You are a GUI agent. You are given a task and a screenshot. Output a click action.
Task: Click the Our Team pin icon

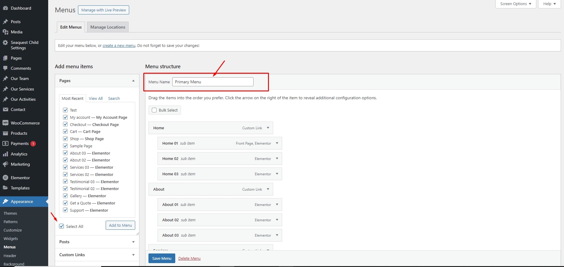coord(5,78)
